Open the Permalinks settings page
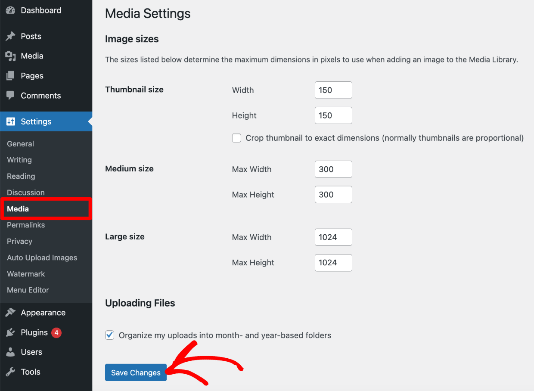 26,225
